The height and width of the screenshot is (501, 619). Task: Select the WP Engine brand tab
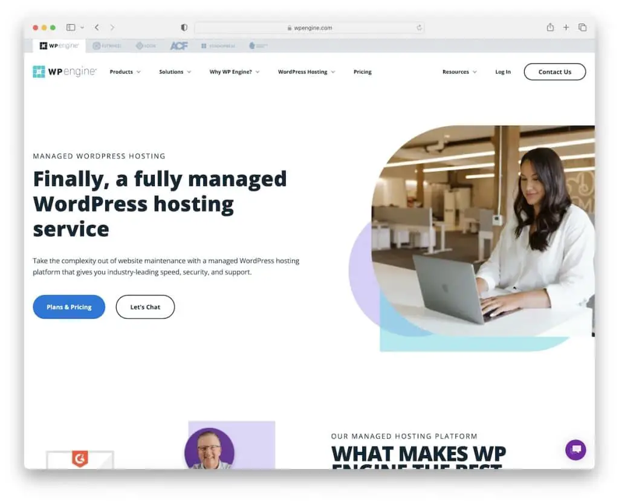point(59,46)
